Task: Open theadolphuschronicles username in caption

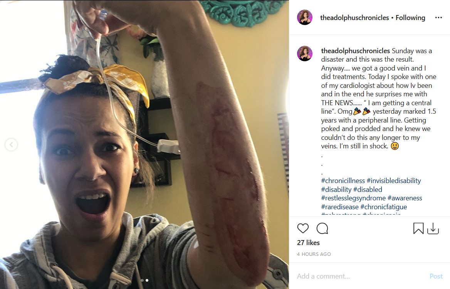Action: tap(356, 51)
